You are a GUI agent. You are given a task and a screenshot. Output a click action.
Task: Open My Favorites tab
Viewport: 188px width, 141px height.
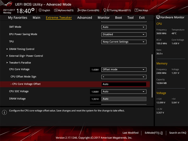coord(18,18)
